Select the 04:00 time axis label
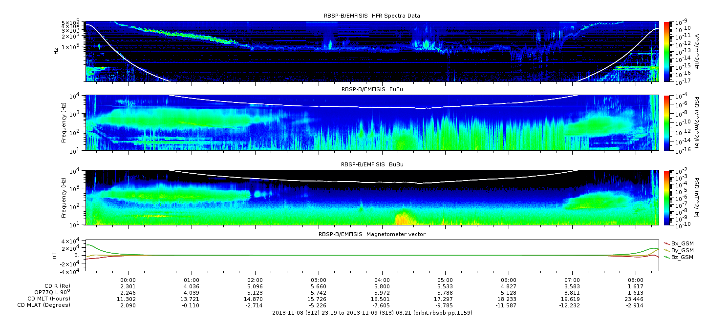Viewport: 707px width, 321px height. click(x=382, y=281)
